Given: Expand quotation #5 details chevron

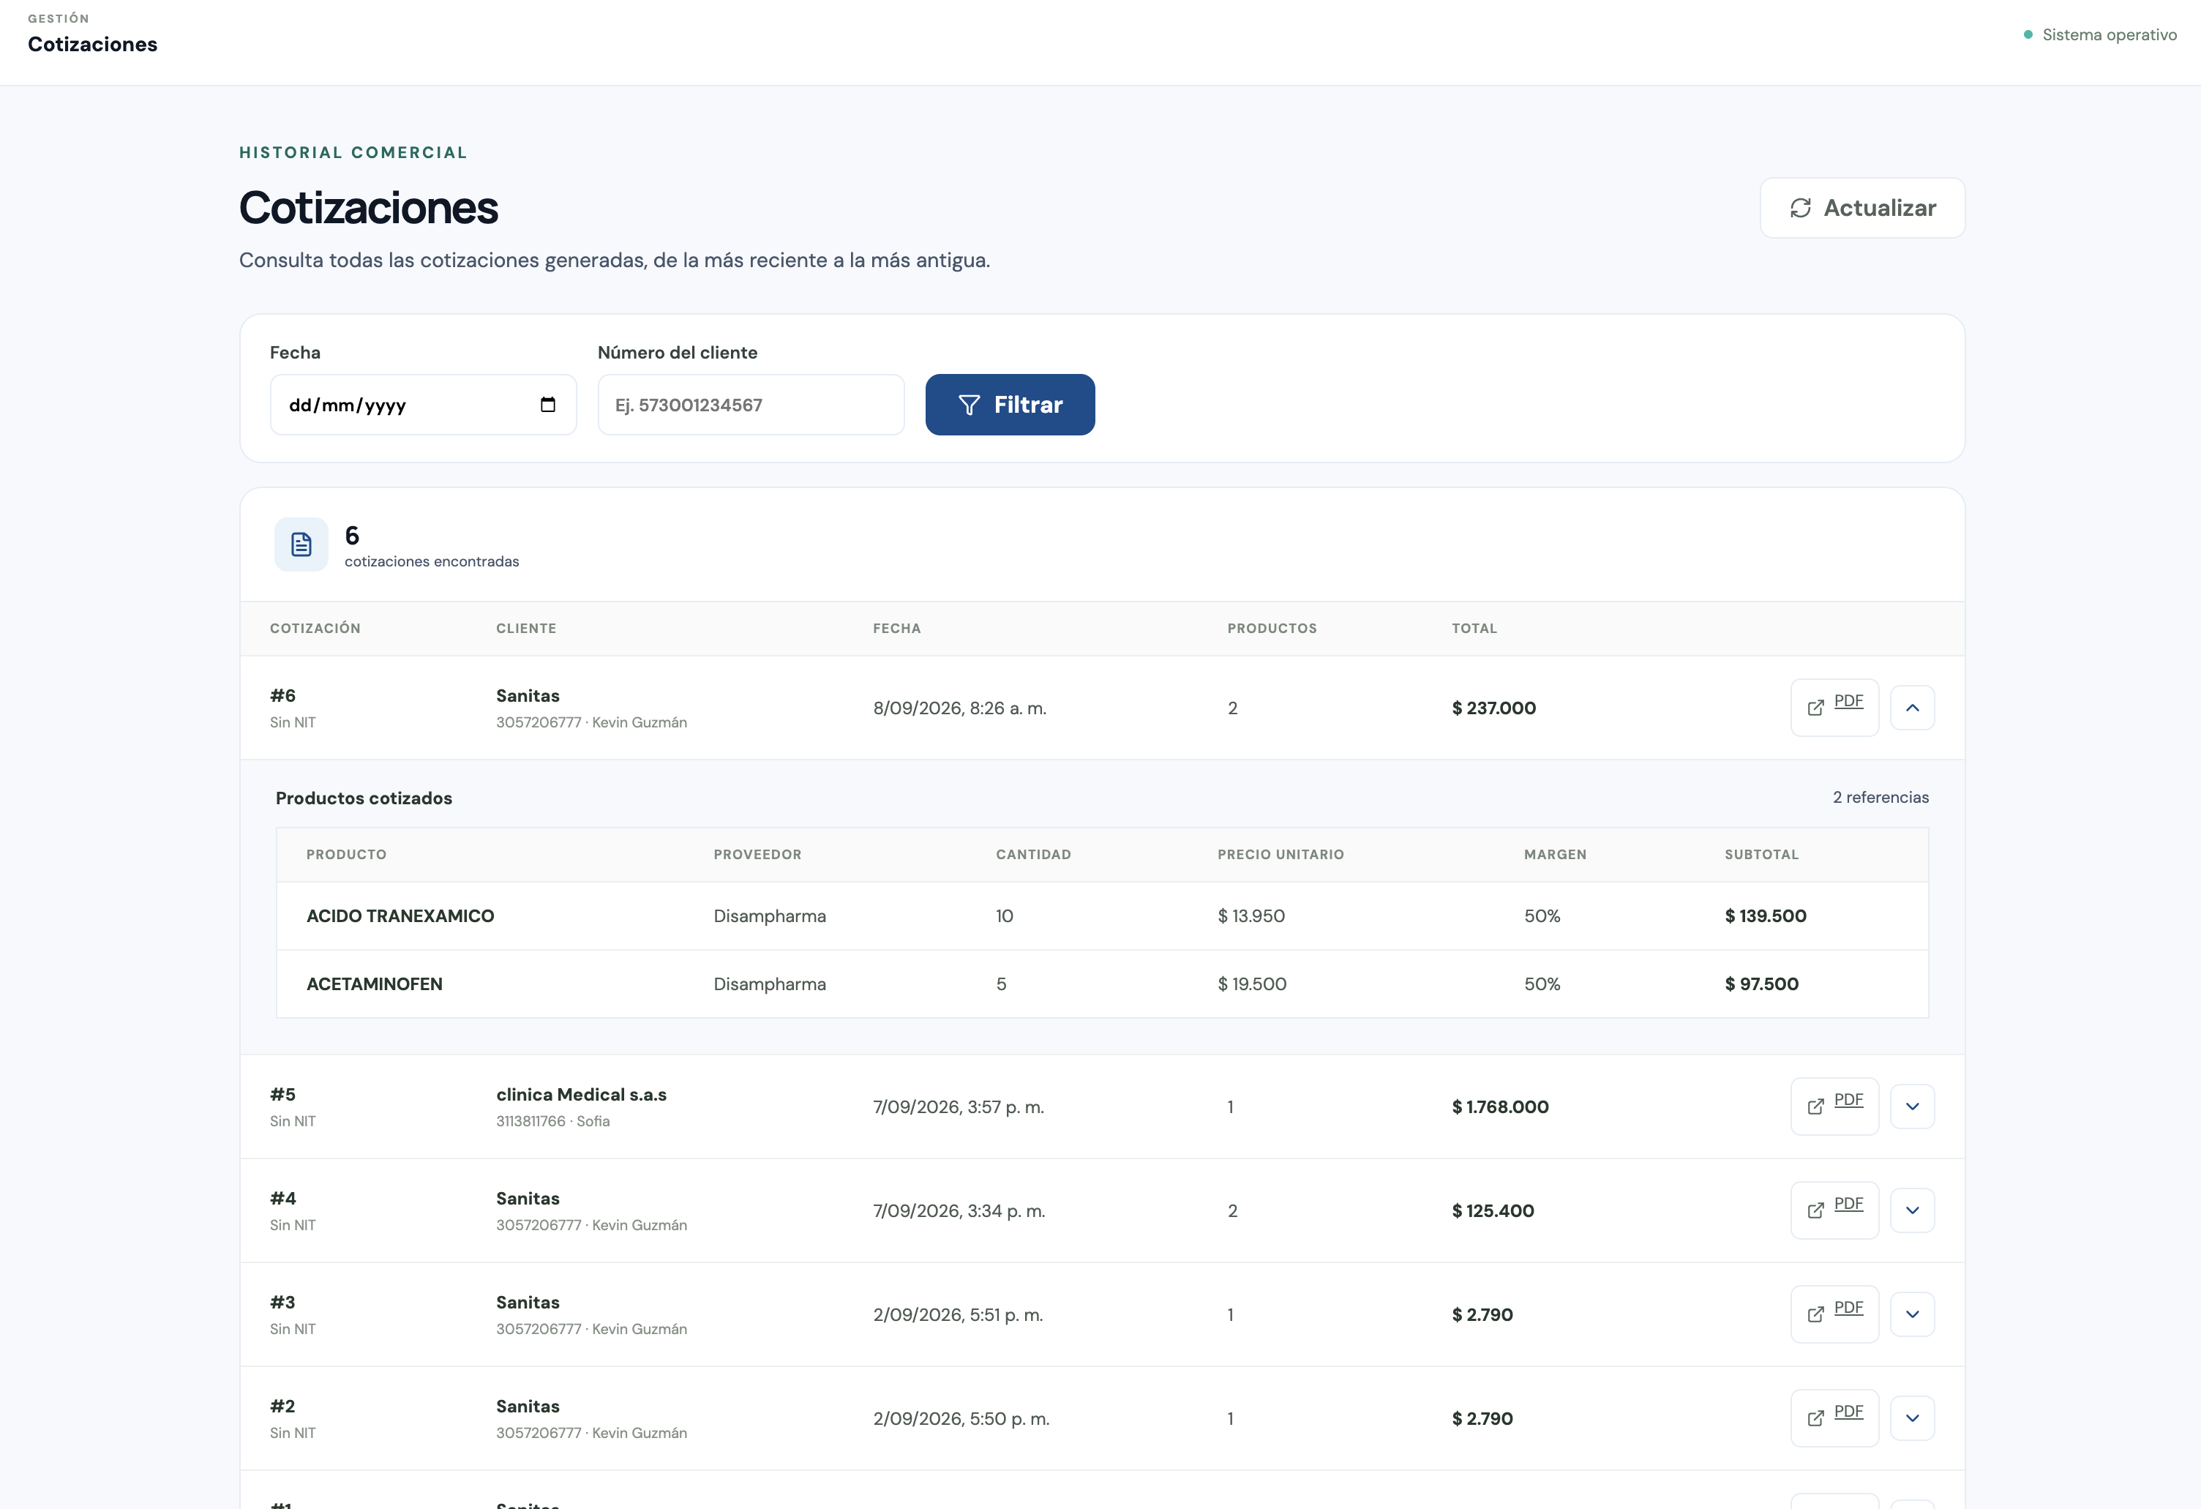Looking at the screenshot, I should point(1912,1107).
